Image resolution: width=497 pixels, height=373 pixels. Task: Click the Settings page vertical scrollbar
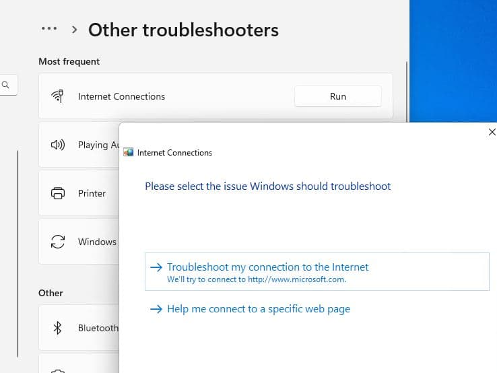[407, 92]
